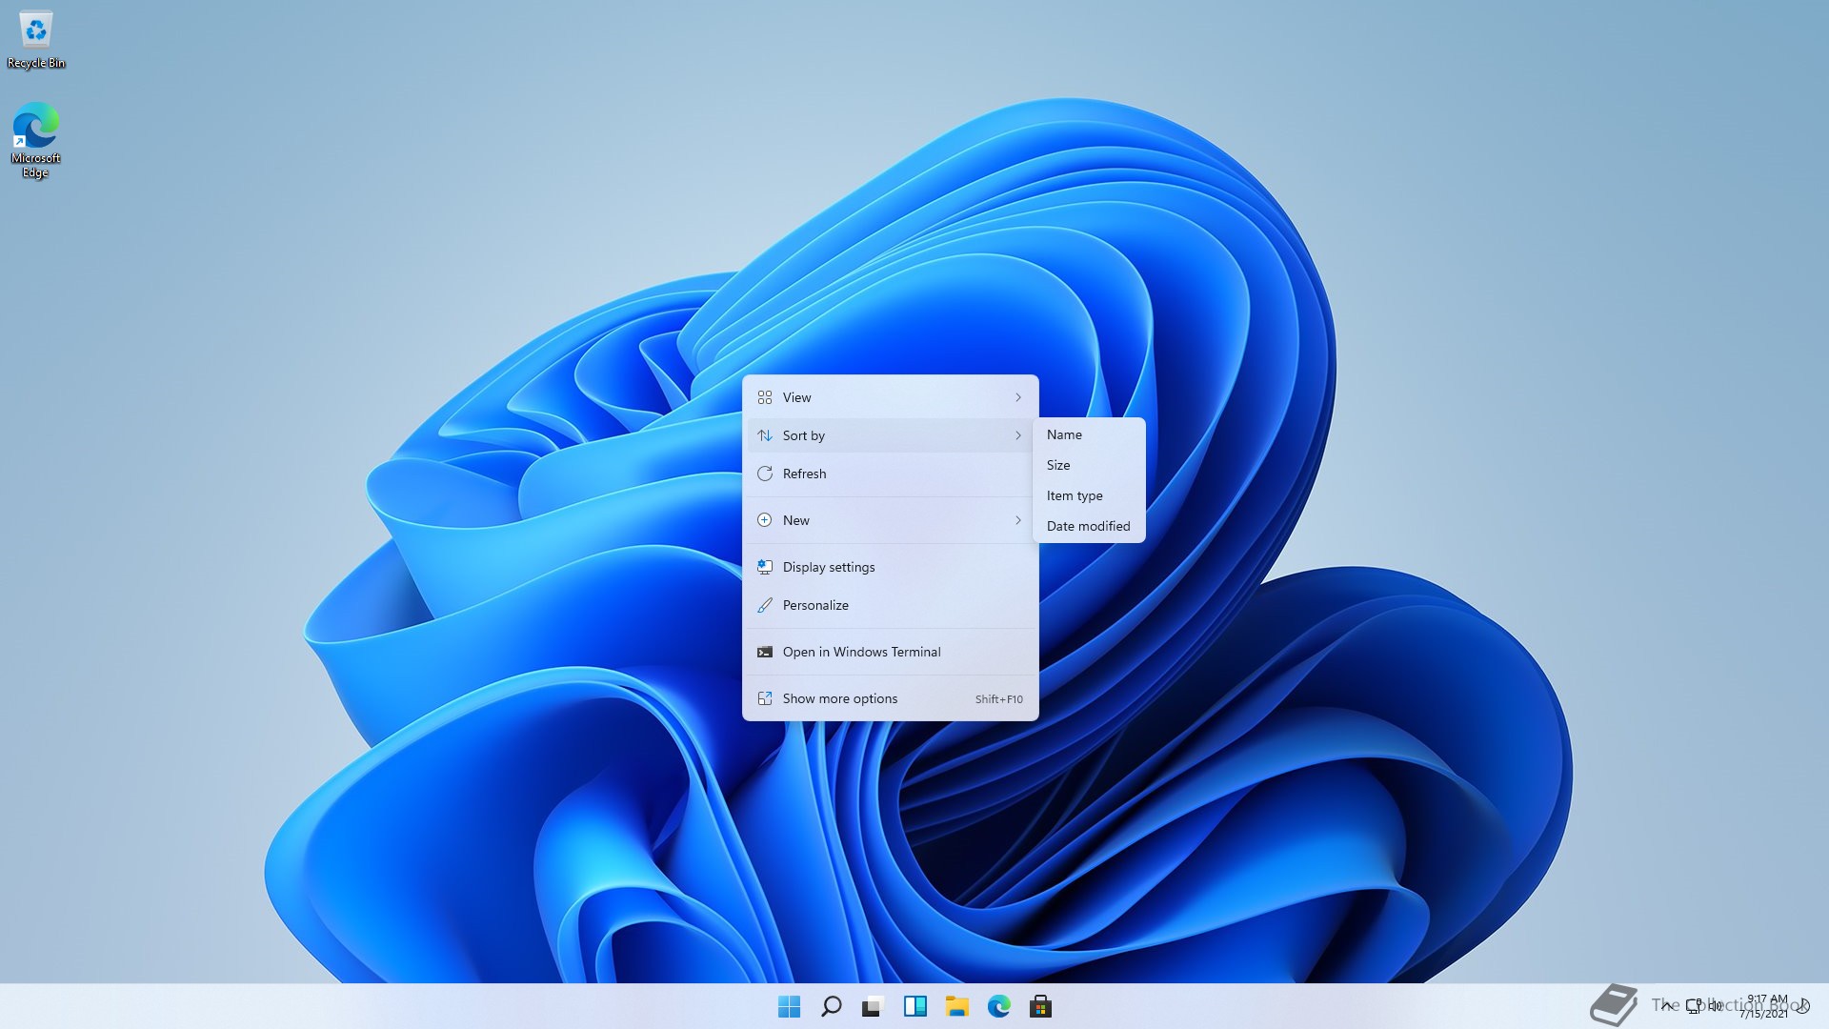Click the monitor icon for Display settings
The height and width of the screenshot is (1029, 1829).
(765, 567)
